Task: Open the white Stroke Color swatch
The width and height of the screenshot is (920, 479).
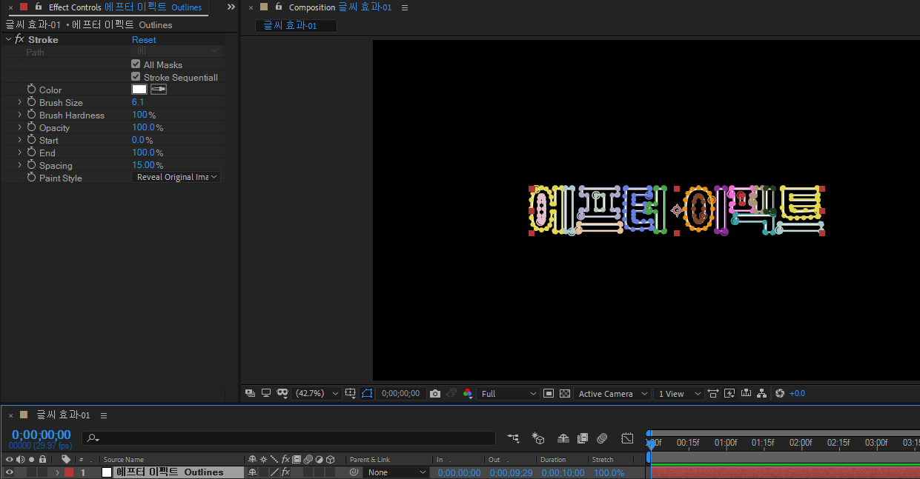Action: pos(139,90)
